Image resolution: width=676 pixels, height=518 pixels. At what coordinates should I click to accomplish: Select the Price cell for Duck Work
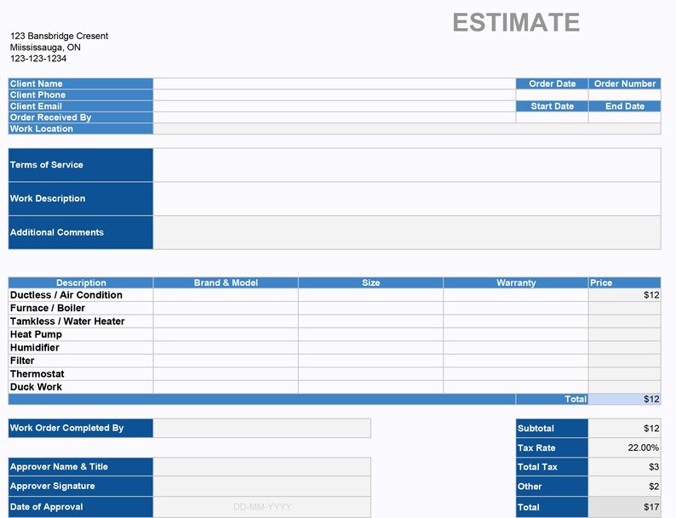[x=625, y=387]
